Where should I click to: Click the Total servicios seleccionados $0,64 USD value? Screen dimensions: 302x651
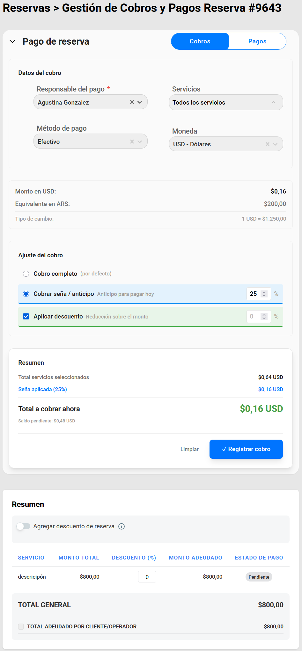pos(271,377)
